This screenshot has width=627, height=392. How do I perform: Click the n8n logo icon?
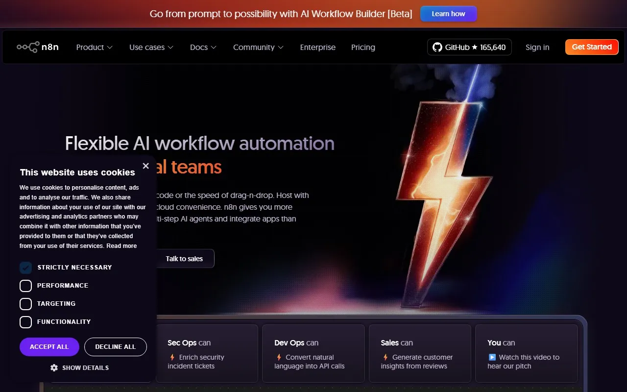(28, 47)
